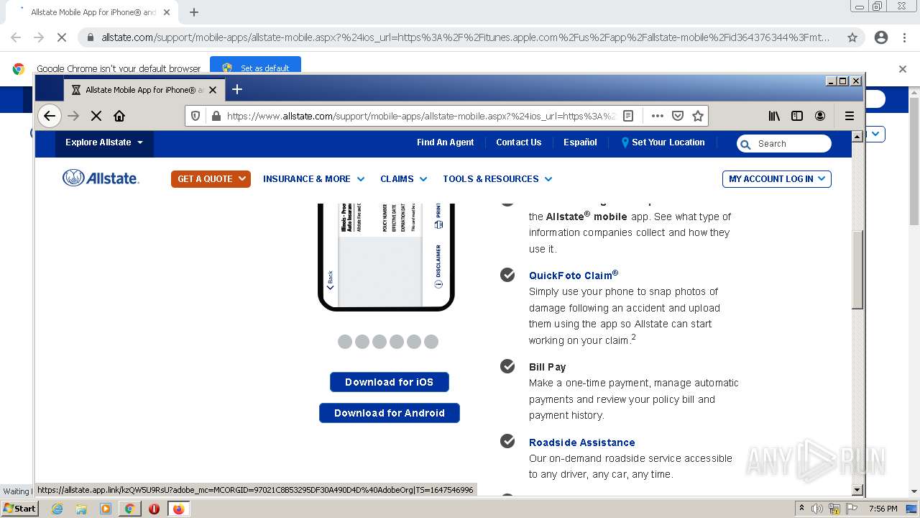Dismiss Chrome default browser notification bar
Viewport: 920px width, 518px height.
tap(903, 69)
